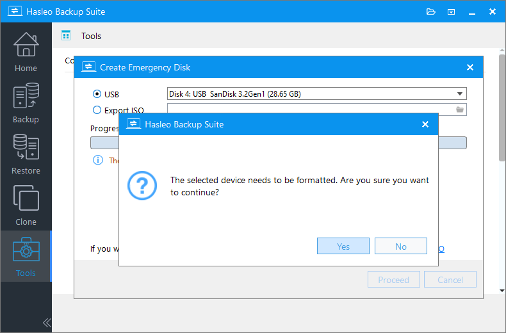The width and height of the screenshot is (506, 333).
Task: Click Hasleo logo icon in main title bar
Action: (15, 12)
